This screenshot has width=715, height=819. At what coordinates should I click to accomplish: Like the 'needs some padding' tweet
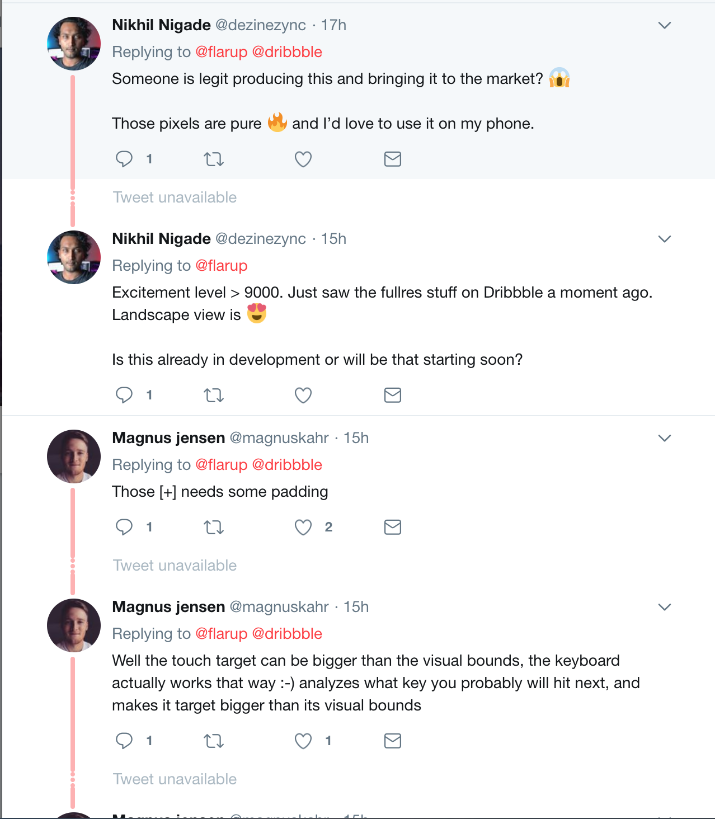[303, 527]
